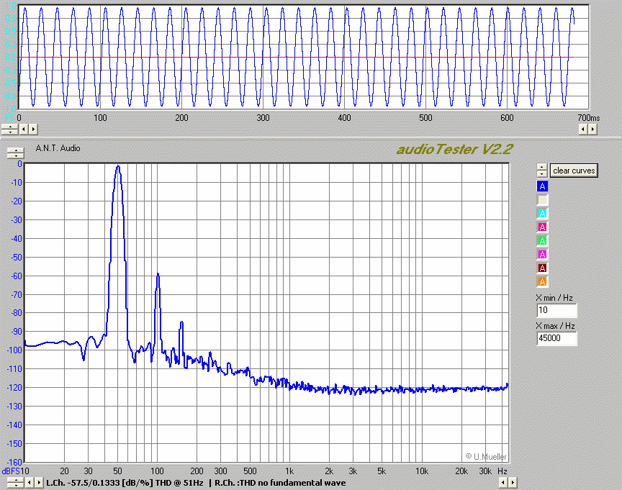Click the X max / Hz field showing 45000
Image resolution: width=622 pixels, height=490 pixels.
tap(556, 339)
